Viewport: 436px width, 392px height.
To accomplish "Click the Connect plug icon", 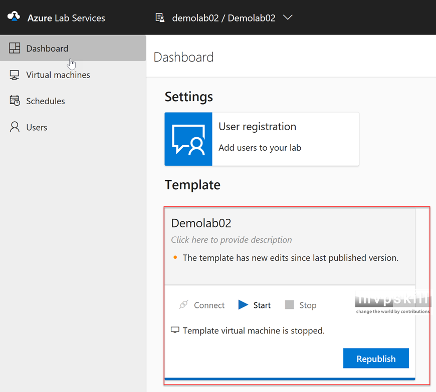I will (184, 305).
